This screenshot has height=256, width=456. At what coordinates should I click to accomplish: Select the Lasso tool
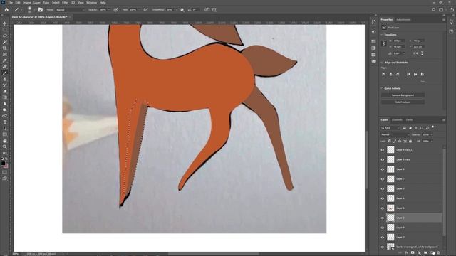5,36
